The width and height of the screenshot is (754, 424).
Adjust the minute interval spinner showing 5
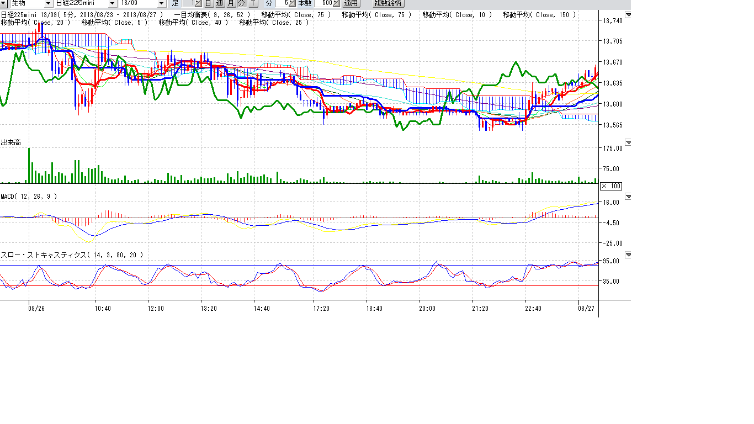click(292, 3)
